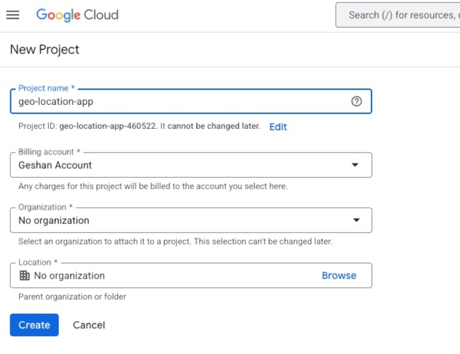Click the question mark icon beside geo-location-app
This screenshot has height=354, width=460.
357,101
